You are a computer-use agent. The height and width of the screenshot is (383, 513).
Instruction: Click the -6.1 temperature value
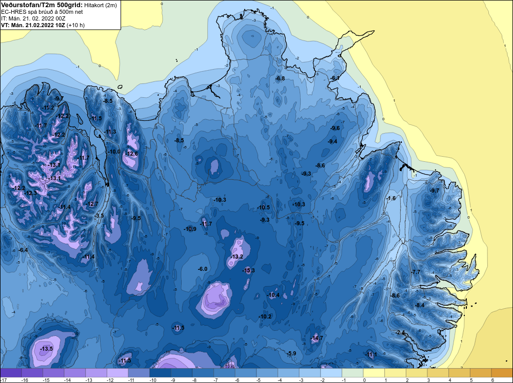click(334, 78)
